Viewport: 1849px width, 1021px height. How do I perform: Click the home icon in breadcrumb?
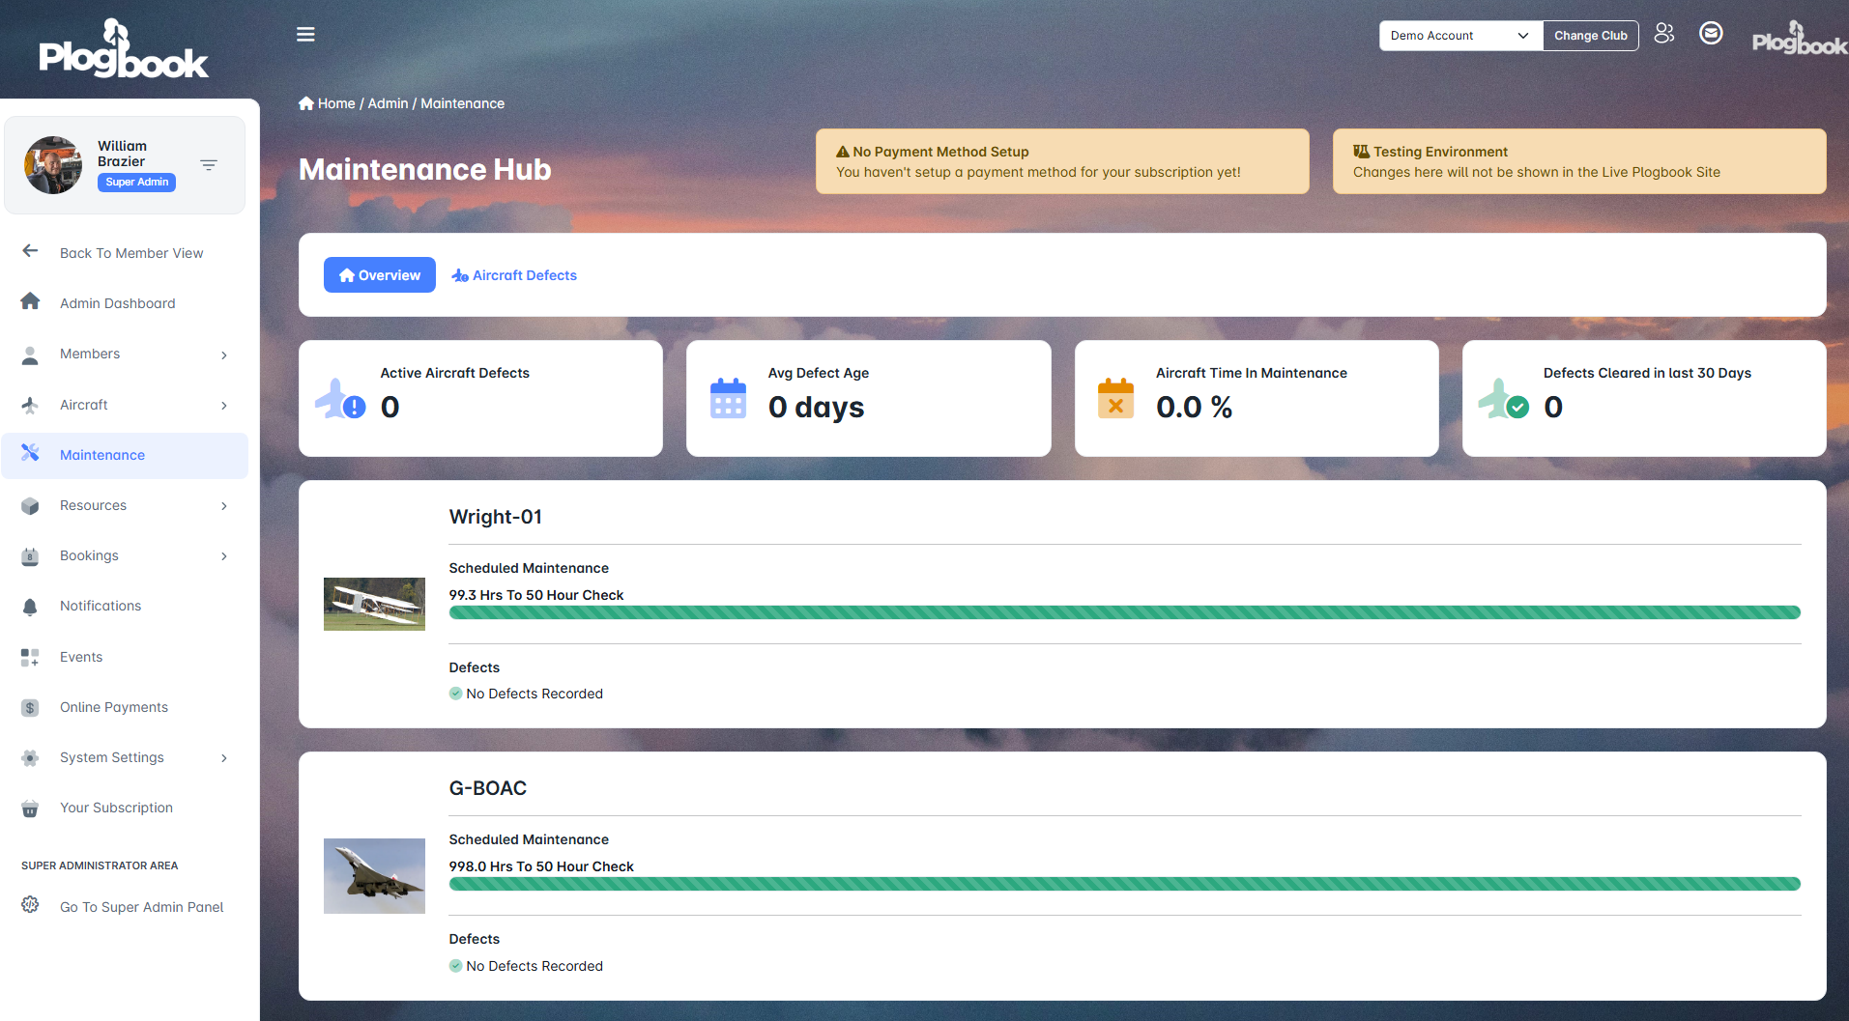click(x=306, y=103)
